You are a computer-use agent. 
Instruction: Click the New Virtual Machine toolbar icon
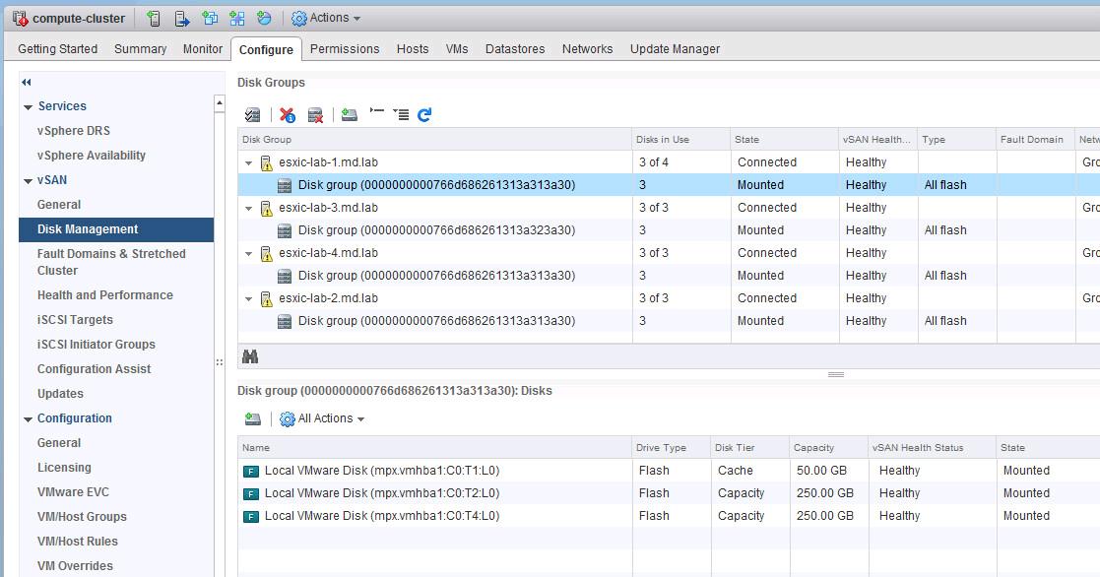(x=209, y=19)
